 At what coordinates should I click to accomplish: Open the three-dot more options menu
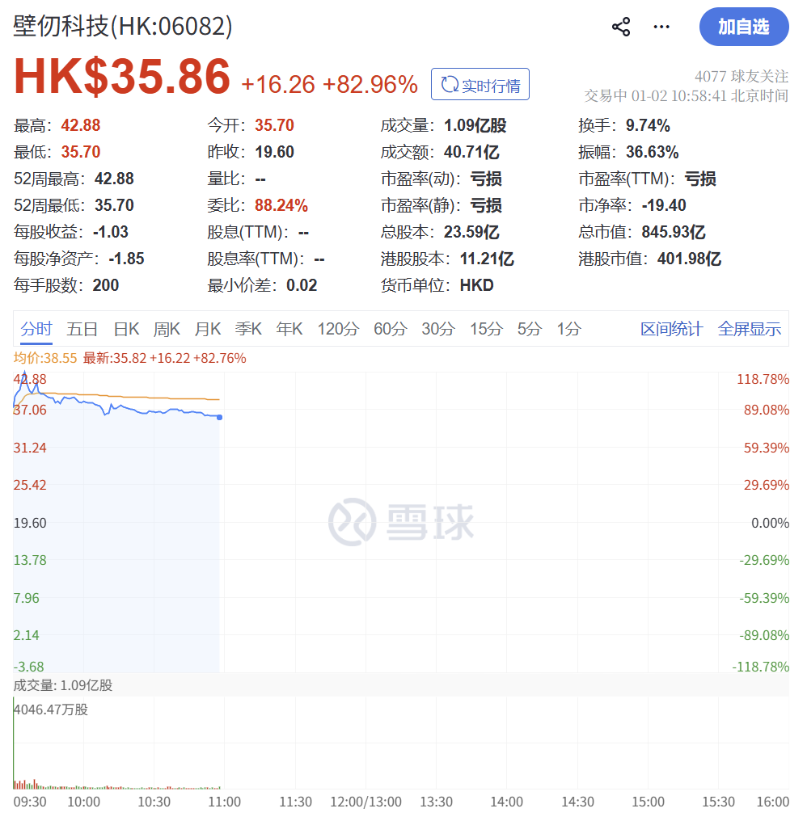(x=661, y=27)
